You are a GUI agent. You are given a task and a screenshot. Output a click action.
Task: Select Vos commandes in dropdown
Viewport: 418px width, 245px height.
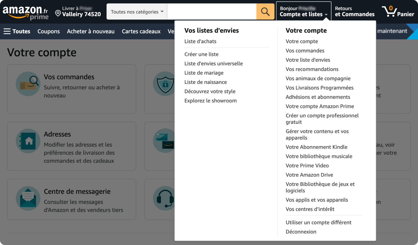pos(305,51)
